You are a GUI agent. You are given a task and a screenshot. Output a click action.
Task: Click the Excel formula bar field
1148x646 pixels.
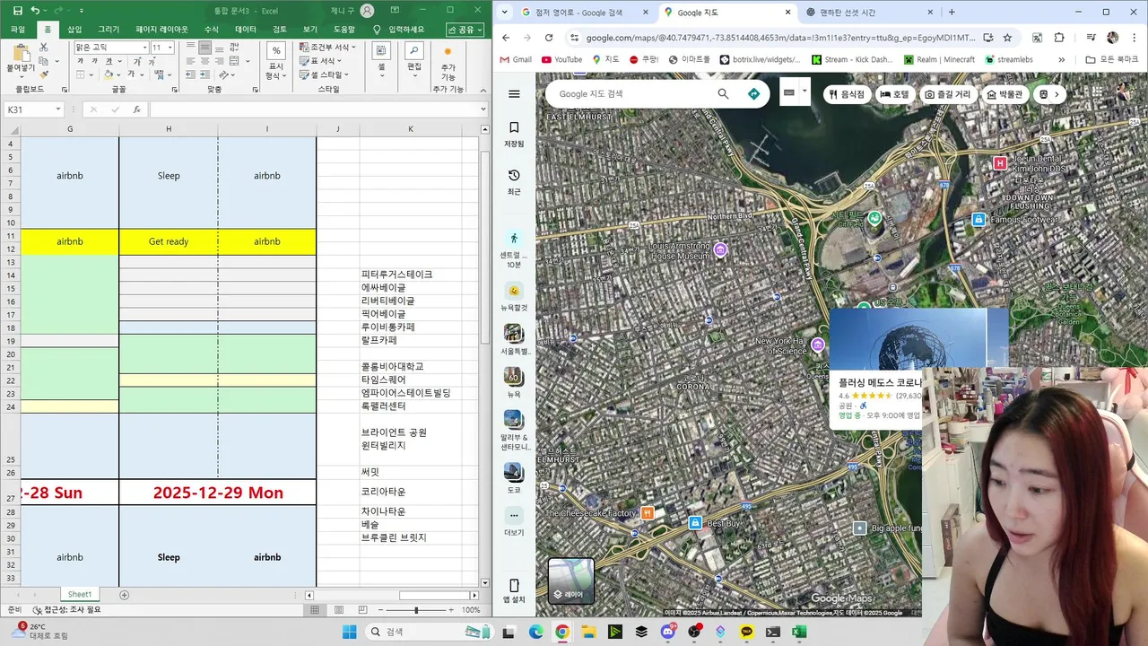317,109
